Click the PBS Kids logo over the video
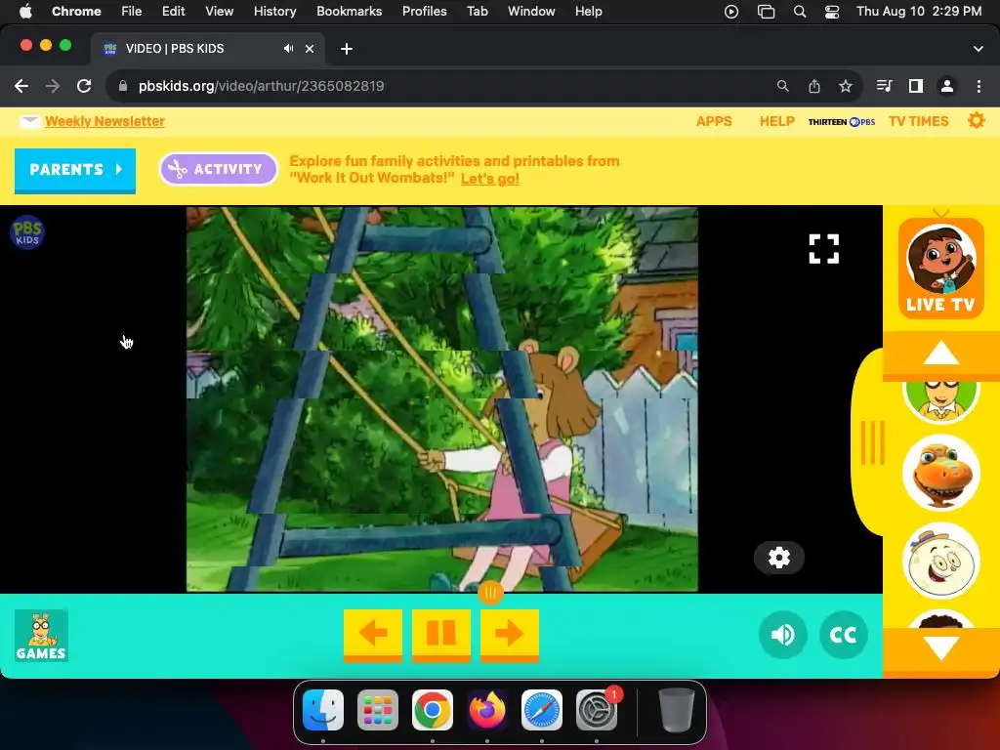This screenshot has height=750, width=1000. tap(26, 232)
